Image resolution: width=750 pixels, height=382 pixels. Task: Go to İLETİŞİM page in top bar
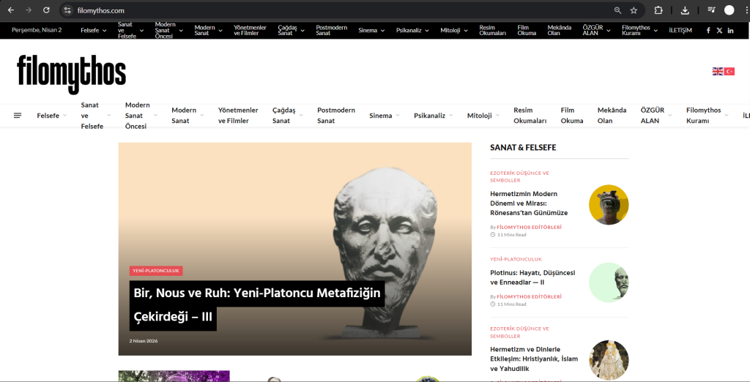click(x=680, y=30)
